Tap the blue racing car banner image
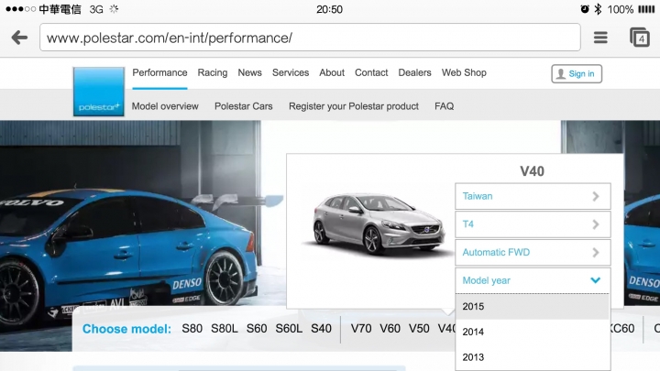The width and height of the screenshot is (660, 371). click(x=130, y=235)
